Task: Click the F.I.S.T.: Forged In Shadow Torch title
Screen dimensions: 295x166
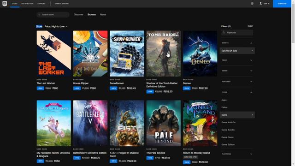Action: click(x=124, y=154)
